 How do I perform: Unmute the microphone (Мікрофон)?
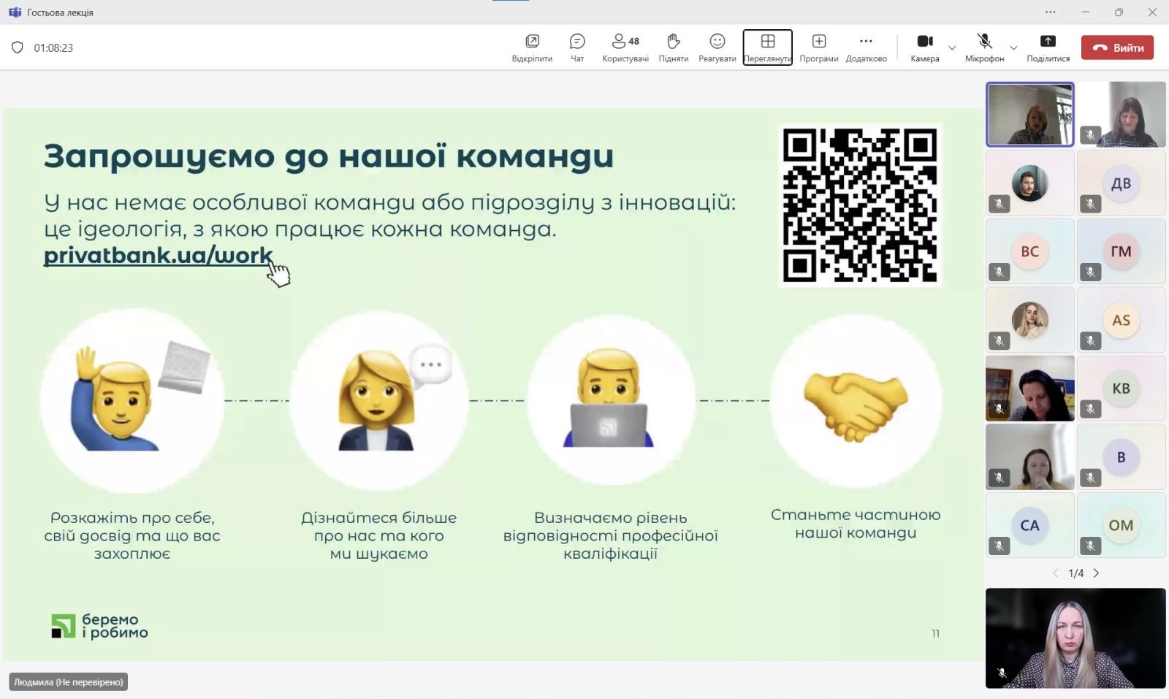pyautogui.click(x=984, y=47)
